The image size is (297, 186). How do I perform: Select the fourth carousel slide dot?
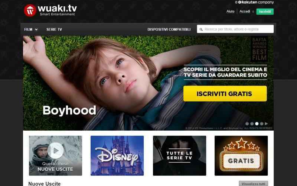click(x=262, y=124)
